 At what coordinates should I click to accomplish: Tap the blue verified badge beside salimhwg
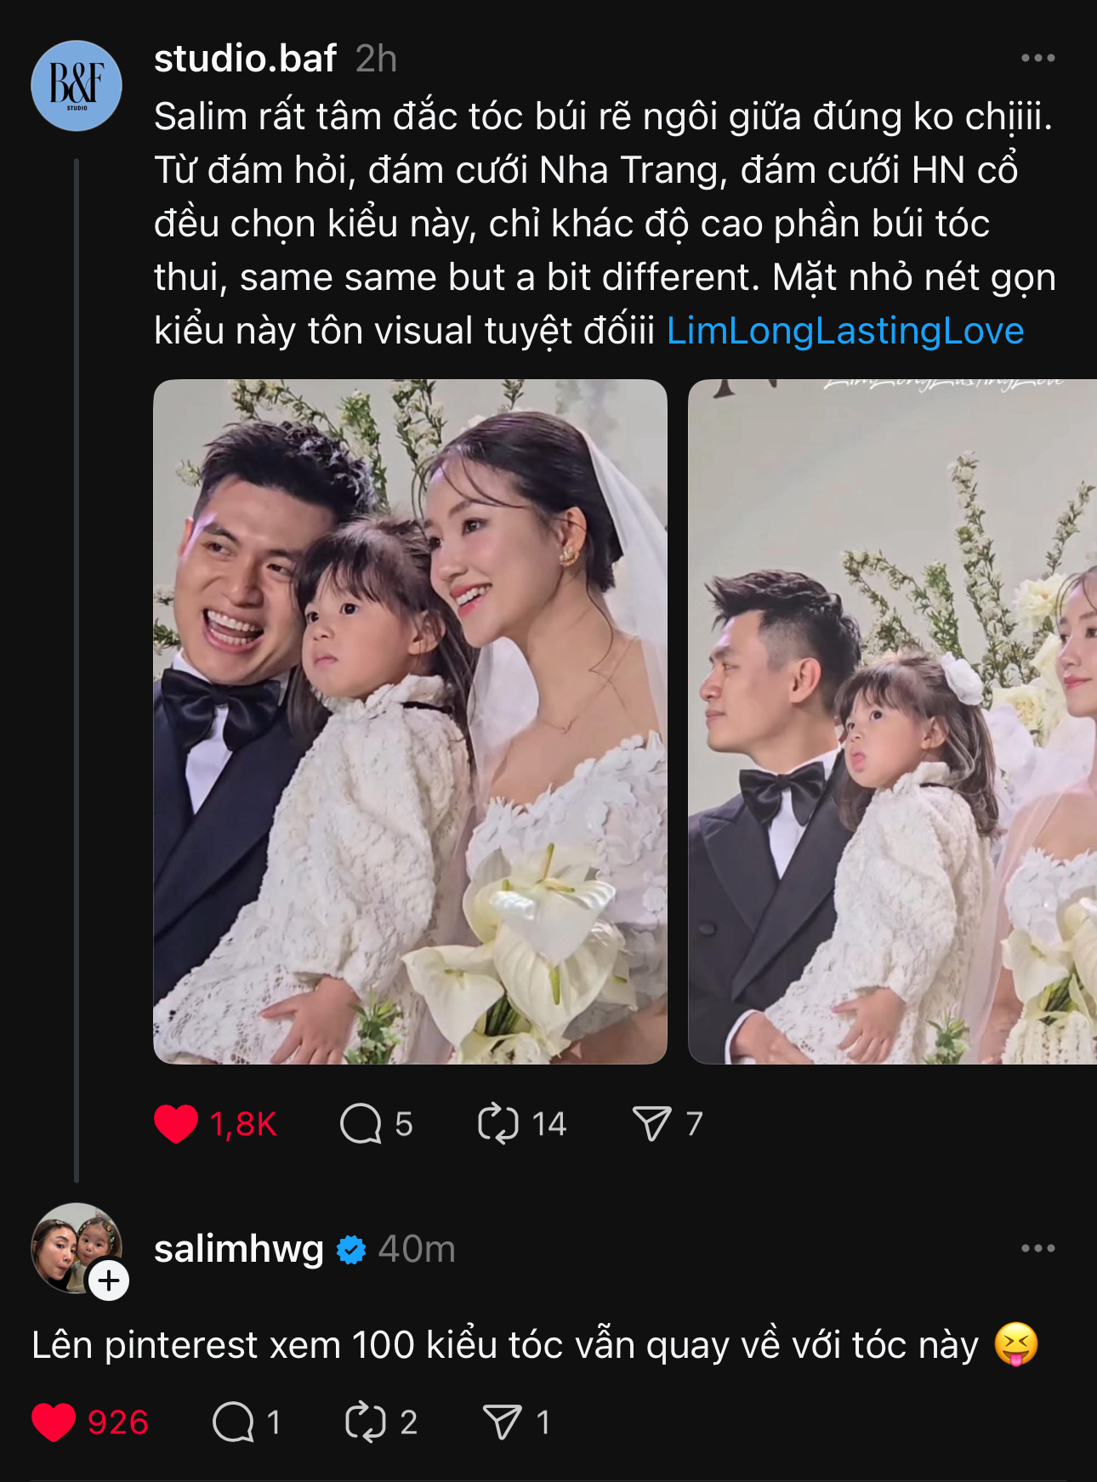(x=351, y=1250)
